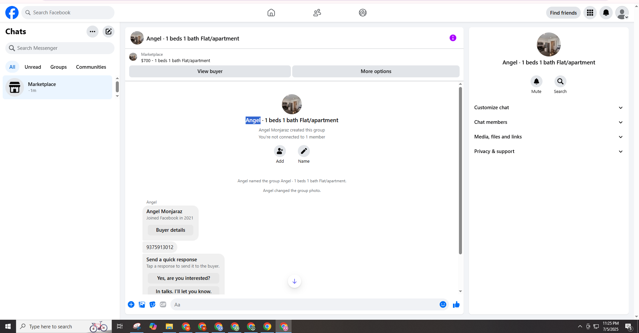Attach a photo with the image icon
Image resolution: width=639 pixels, height=333 pixels.
pos(142,304)
